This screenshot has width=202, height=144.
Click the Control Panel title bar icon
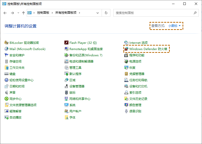click(4, 4)
